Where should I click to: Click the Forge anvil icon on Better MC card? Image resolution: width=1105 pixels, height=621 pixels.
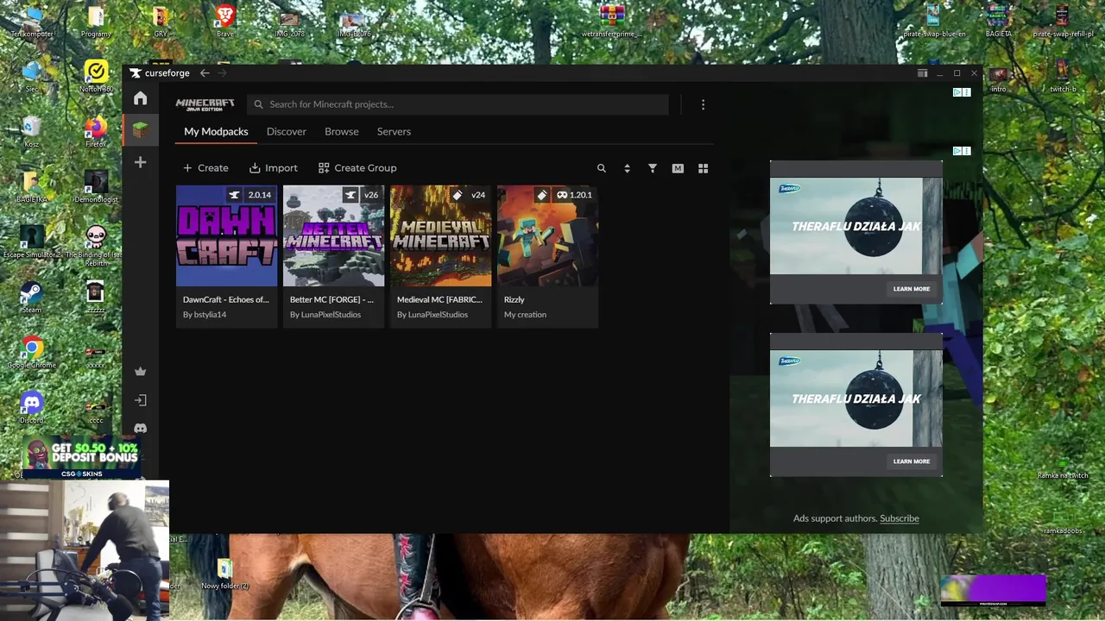[x=350, y=195]
